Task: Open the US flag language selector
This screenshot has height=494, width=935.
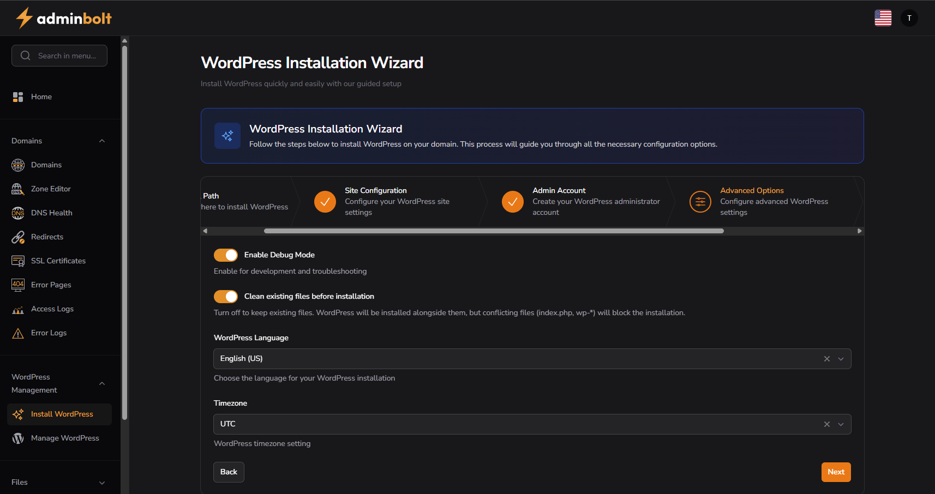Action: [x=883, y=18]
